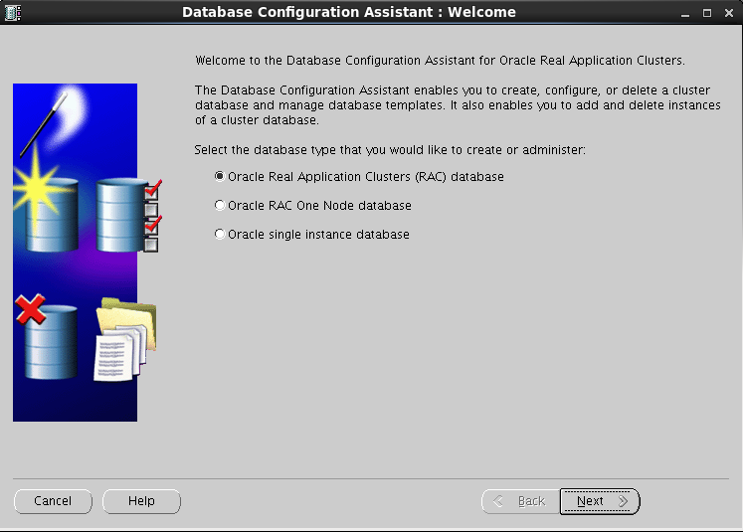The height and width of the screenshot is (532, 743).
Task: Go to the Next wizard step
Action: coord(600,501)
